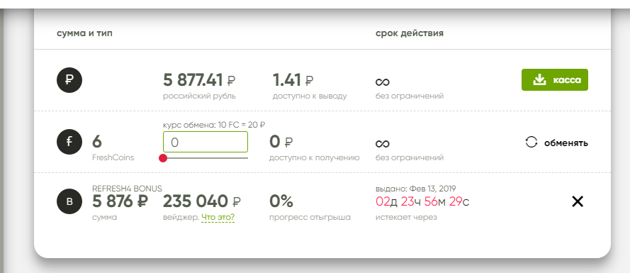
Task: Click the FreshCoins slider track
Action: pyautogui.click(x=206, y=158)
